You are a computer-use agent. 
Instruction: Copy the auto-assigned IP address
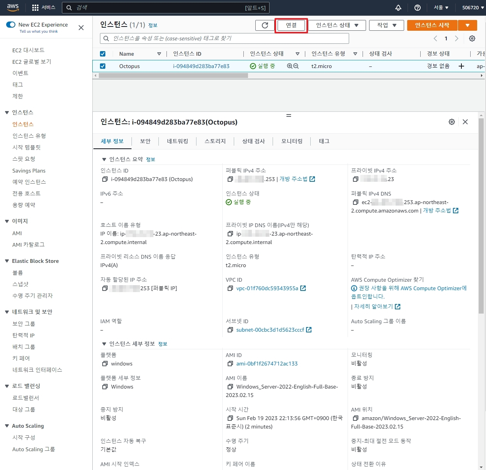point(105,288)
